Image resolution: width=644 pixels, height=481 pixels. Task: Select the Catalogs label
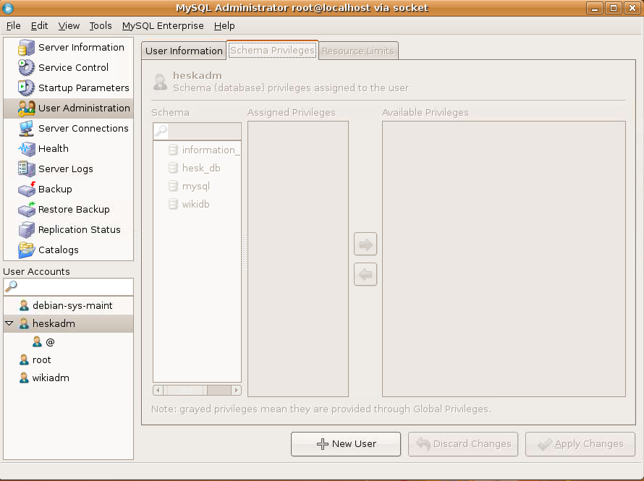point(59,250)
